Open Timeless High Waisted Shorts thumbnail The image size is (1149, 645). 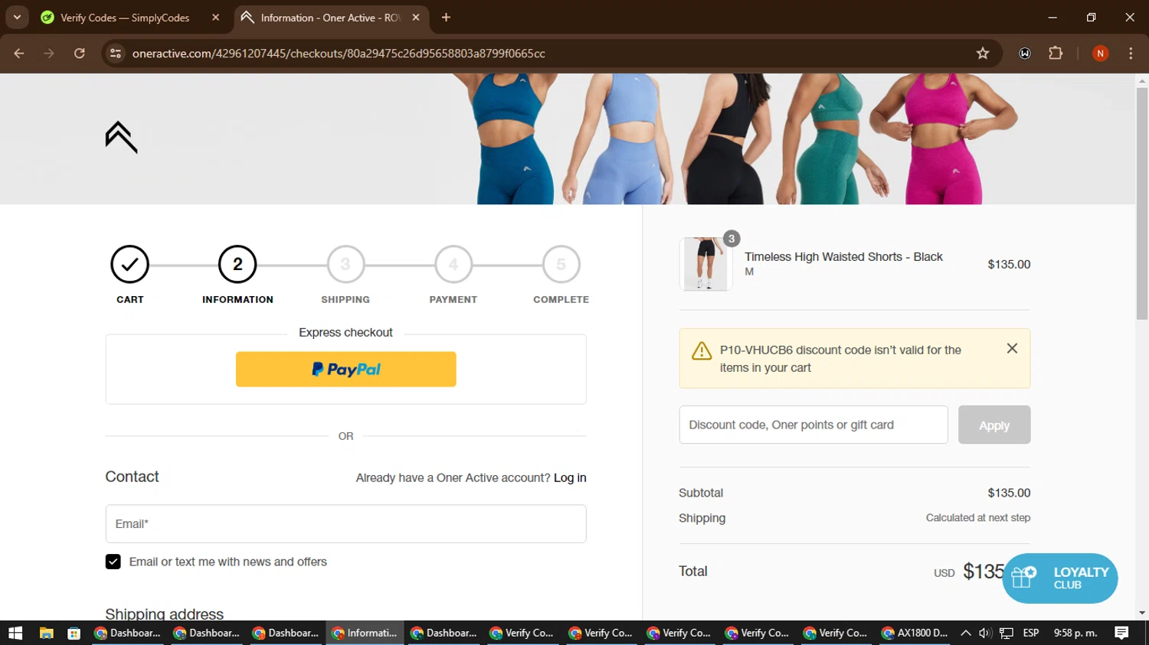point(705,264)
